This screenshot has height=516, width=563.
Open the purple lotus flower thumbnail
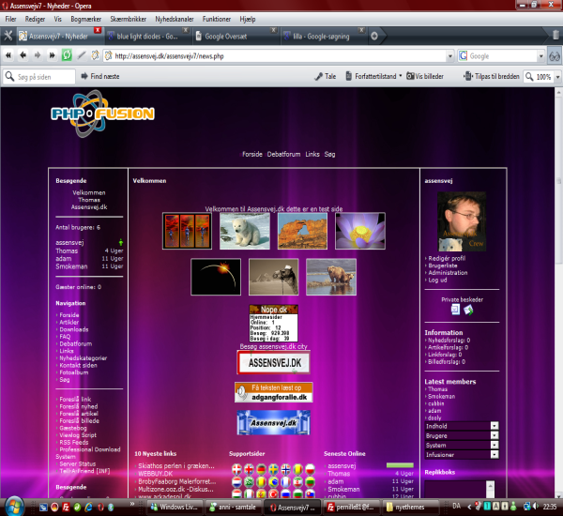coord(360,231)
